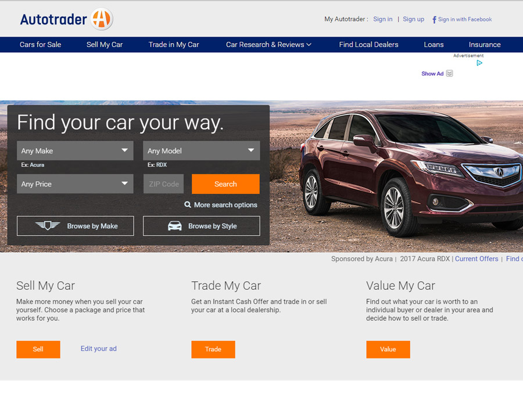Open the Any Model dropdown
523x395 pixels.
coord(202,150)
